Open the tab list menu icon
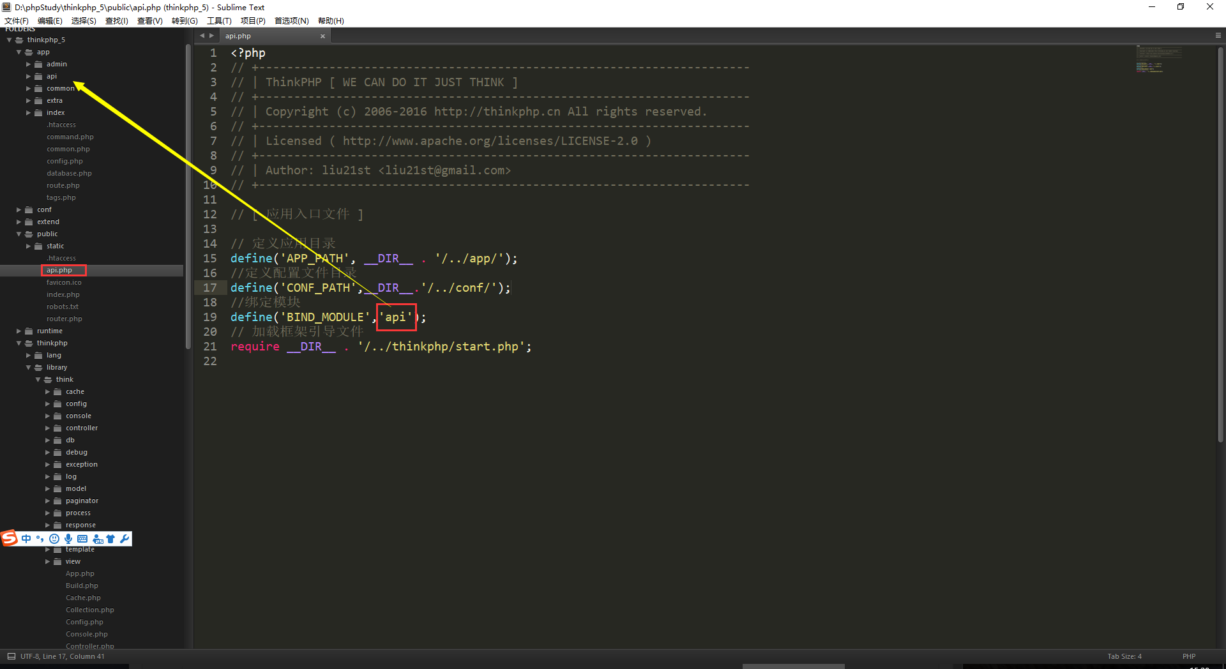Screen dimensions: 1226x669 (1218, 36)
